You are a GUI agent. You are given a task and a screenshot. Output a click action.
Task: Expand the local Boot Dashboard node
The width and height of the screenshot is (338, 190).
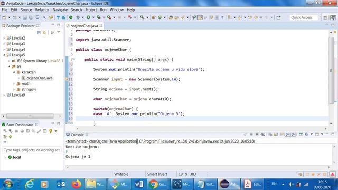click(x=5, y=157)
